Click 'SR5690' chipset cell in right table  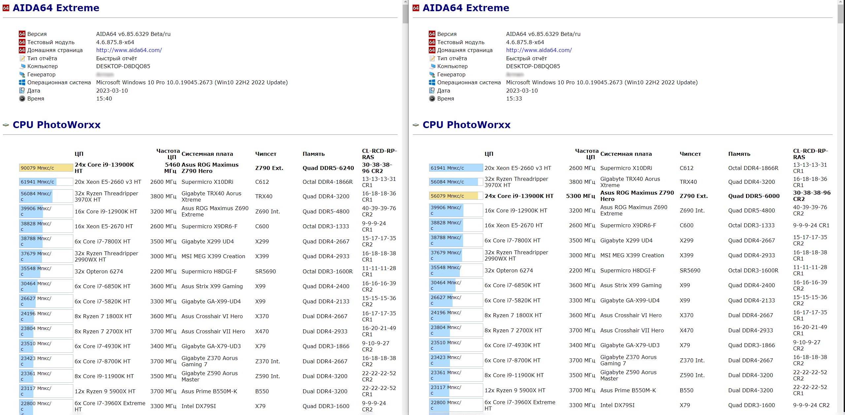(x=690, y=270)
